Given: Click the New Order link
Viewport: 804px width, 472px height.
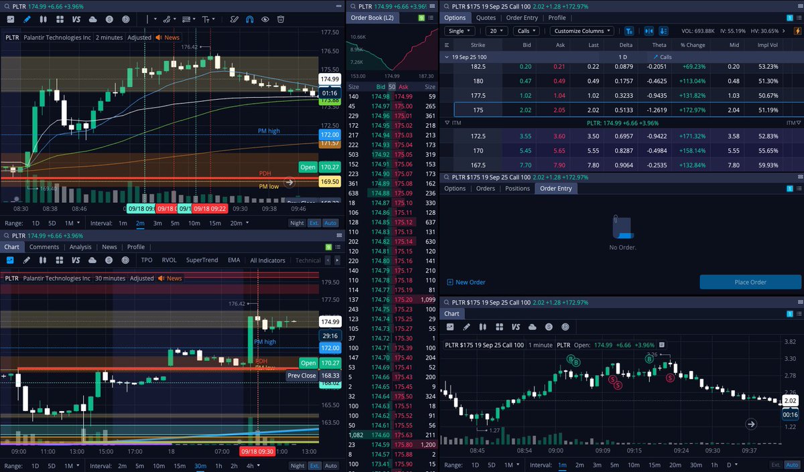Looking at the screenshot, I should pos(466,282).
